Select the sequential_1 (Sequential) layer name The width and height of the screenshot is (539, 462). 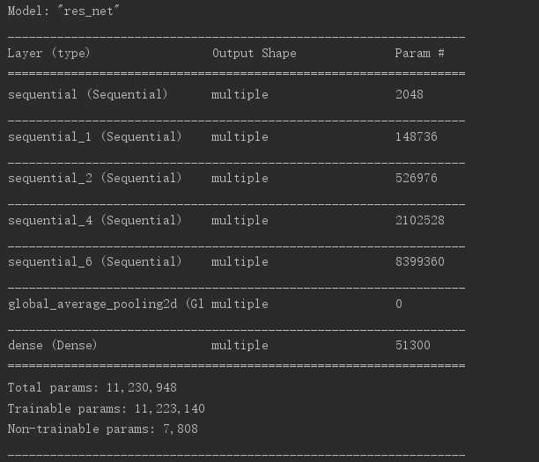pyautogui.click(x=94, y=136)
